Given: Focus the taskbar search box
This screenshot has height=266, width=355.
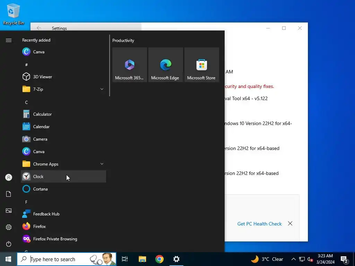Looking at the screenshot, I should pyautogui.click(x=67, y=259).
